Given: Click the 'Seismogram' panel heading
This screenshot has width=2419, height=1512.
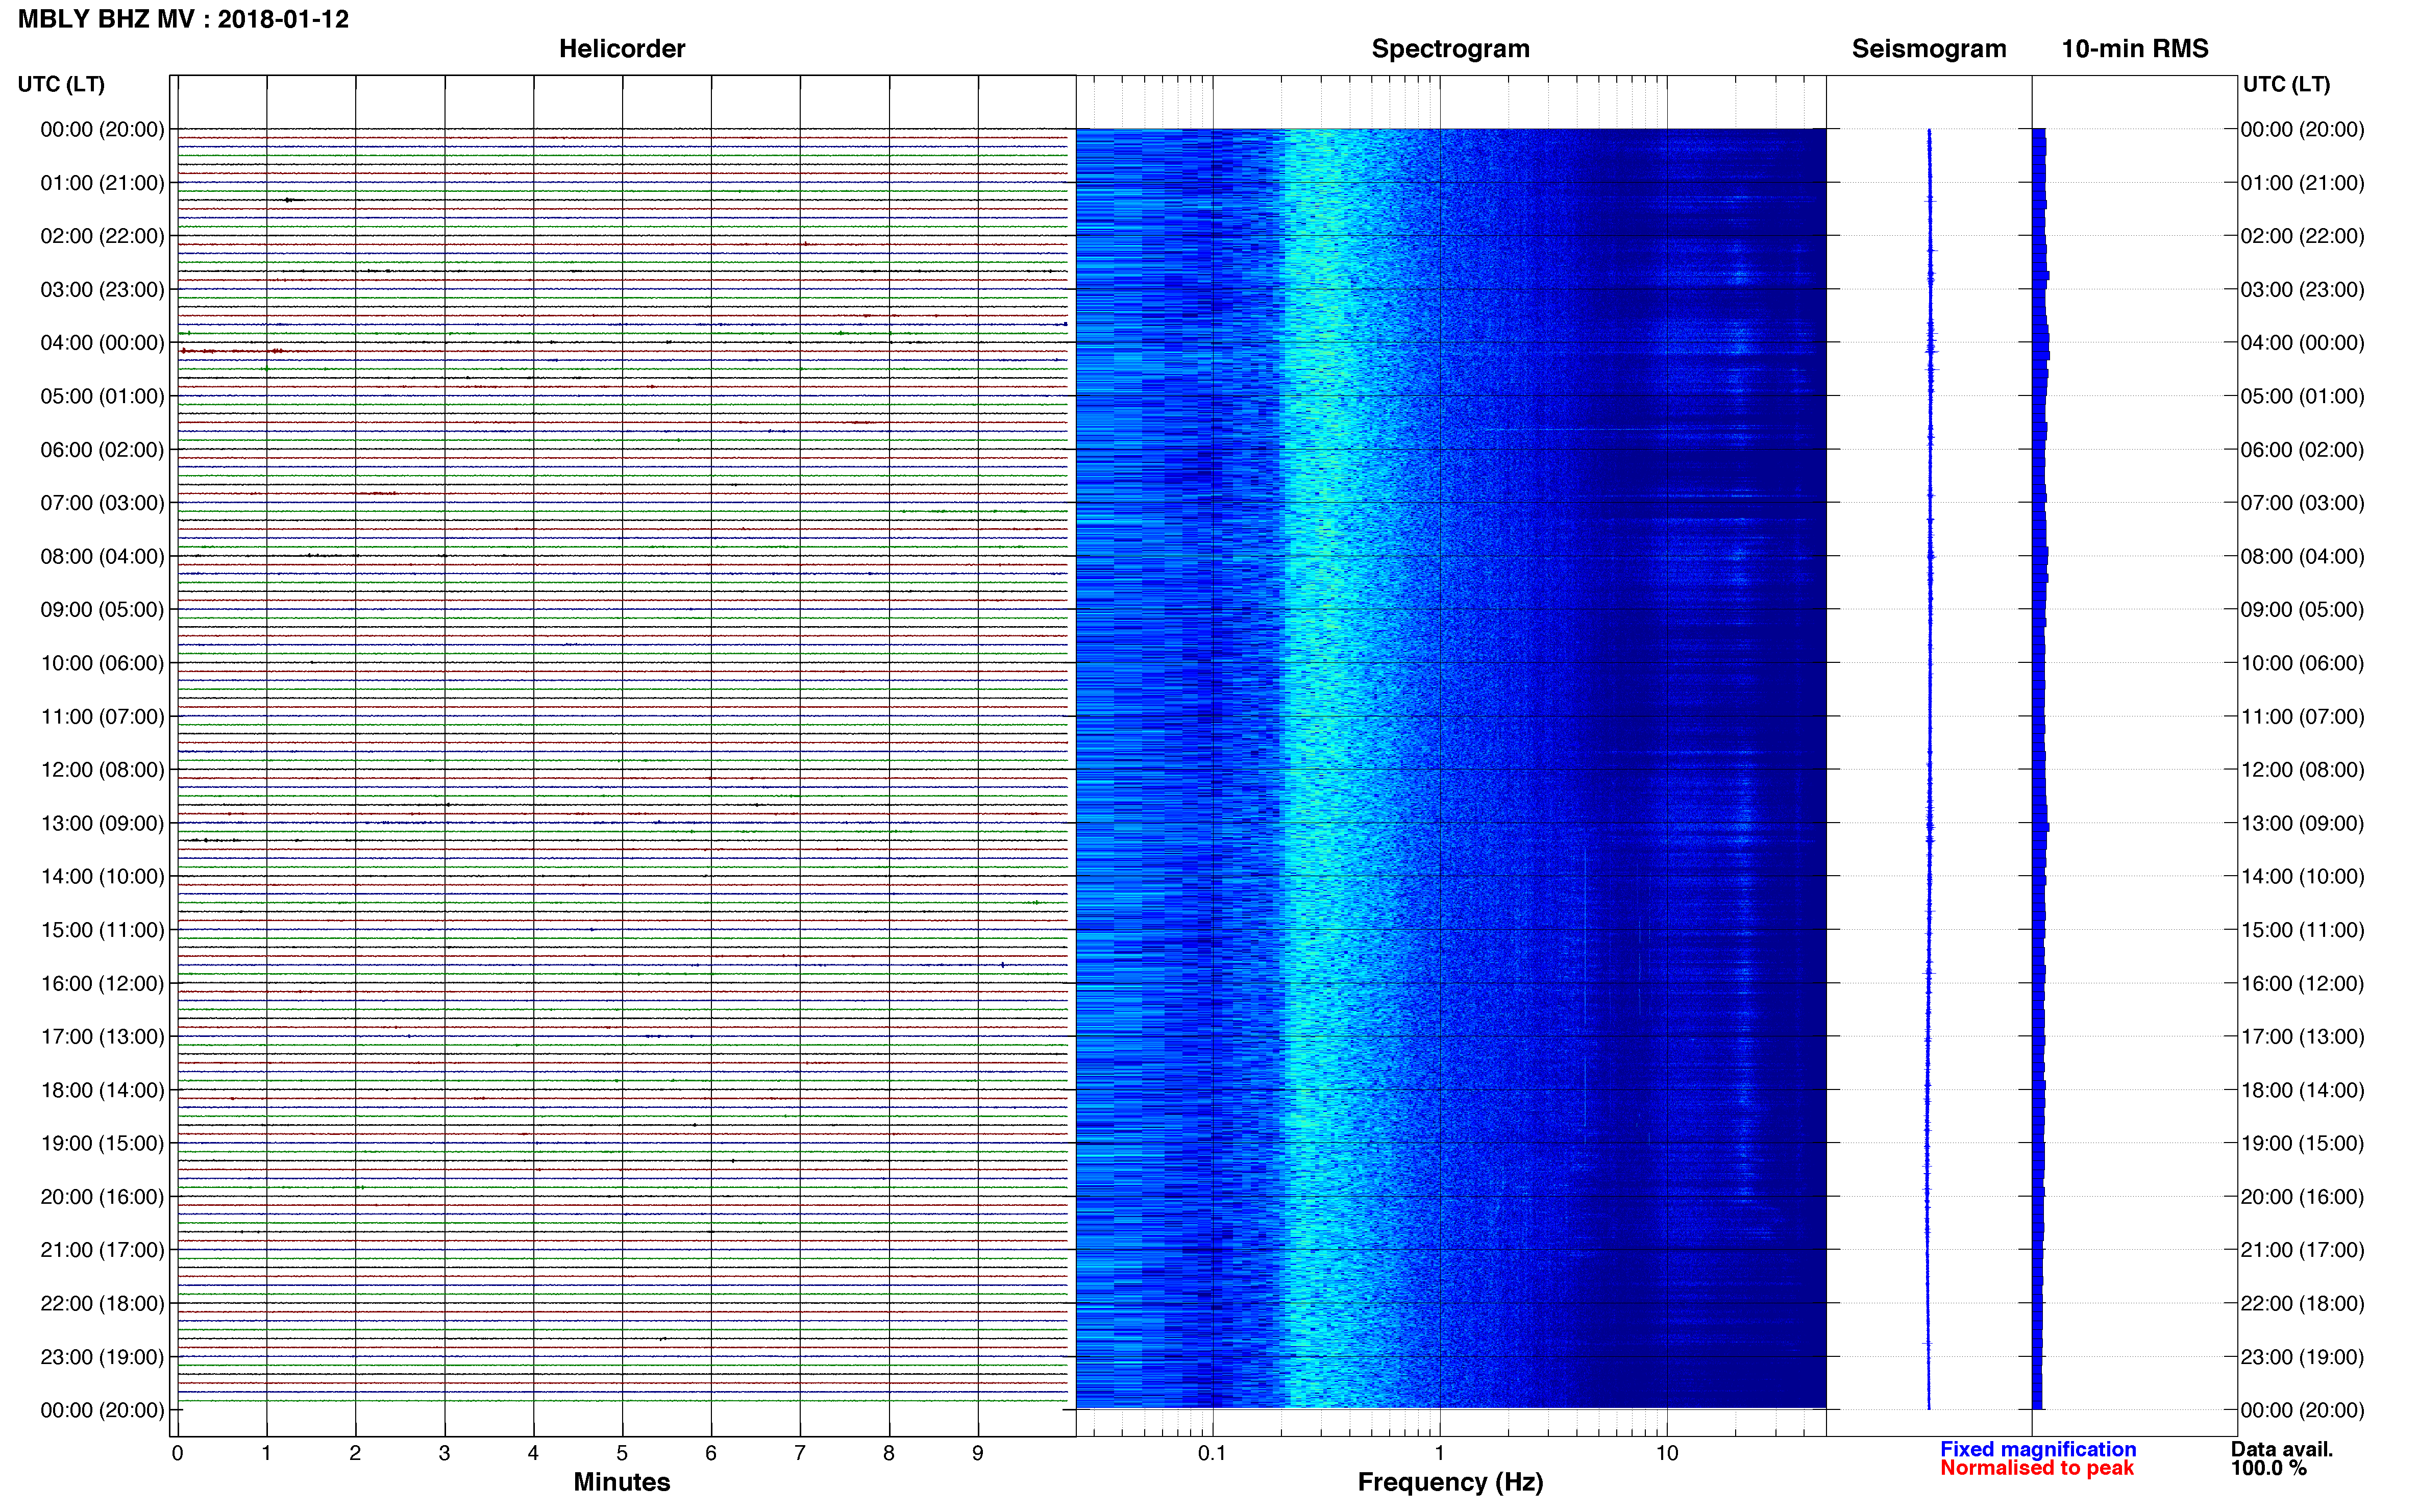Looking at the screenshot, I should 1929,49.
